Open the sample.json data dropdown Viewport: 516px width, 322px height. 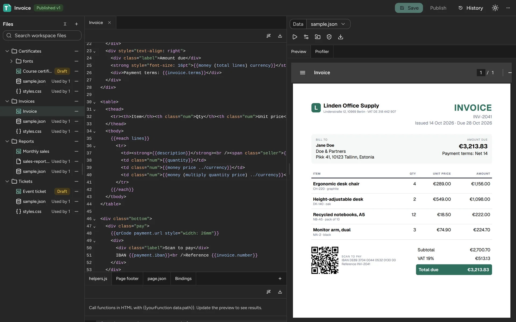point(328,24)
